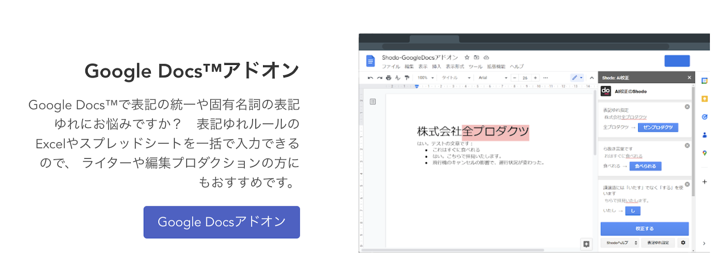The width and height of the screenshot is (727, 273).
Task: Open the ファイル menu
Action: tap(391, 66)
